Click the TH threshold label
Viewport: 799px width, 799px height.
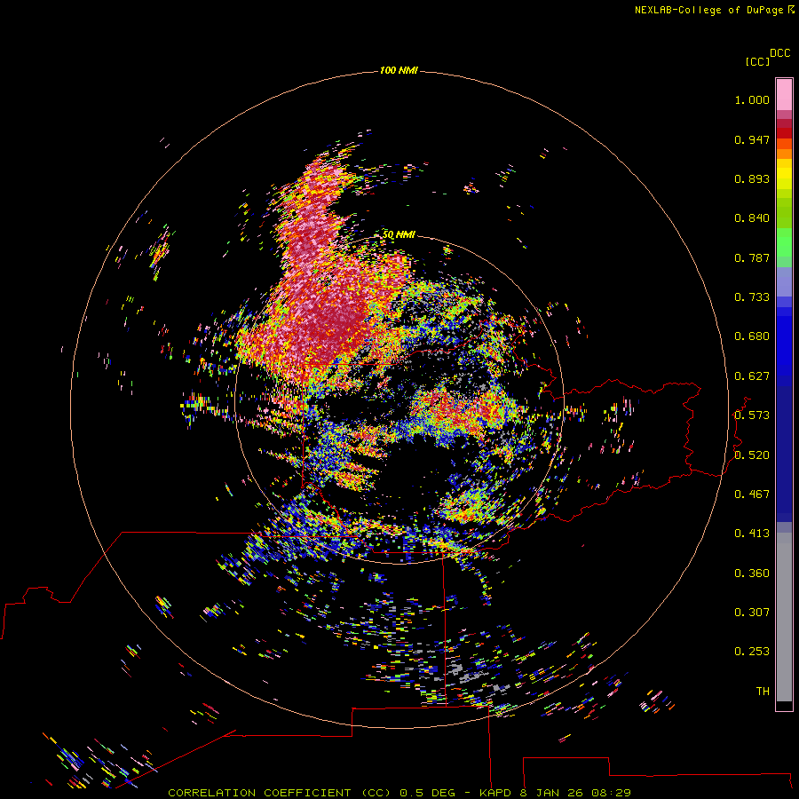(763, 692)
